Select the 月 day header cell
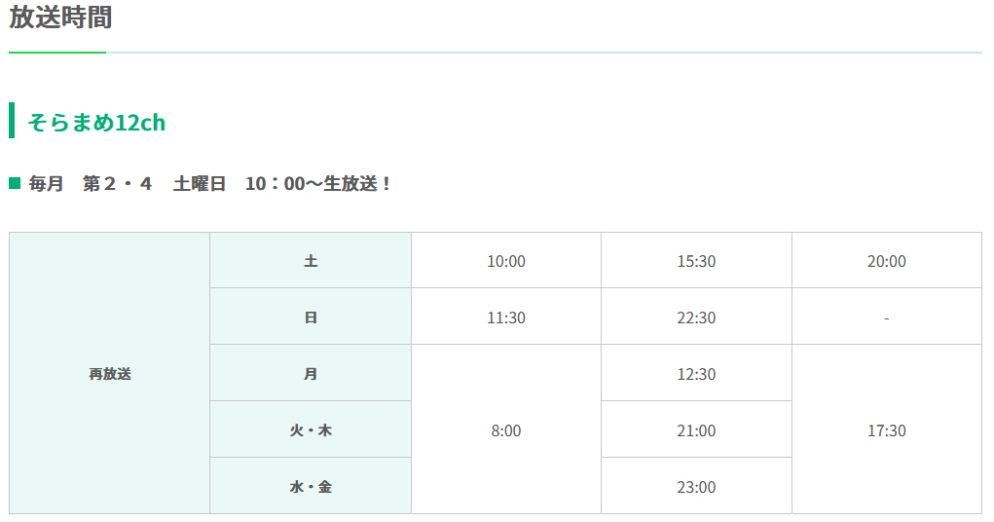 coord(311,373)
